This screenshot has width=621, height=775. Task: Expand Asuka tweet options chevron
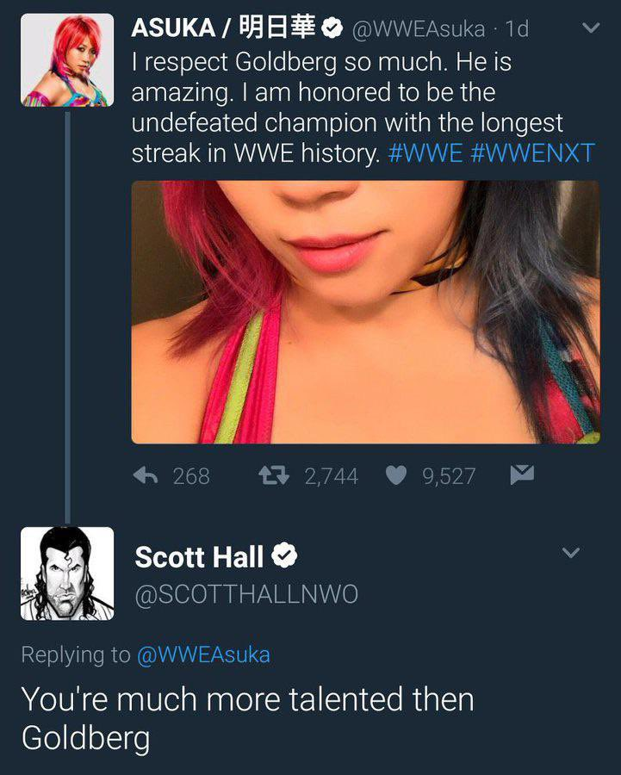tap(591, 28)
